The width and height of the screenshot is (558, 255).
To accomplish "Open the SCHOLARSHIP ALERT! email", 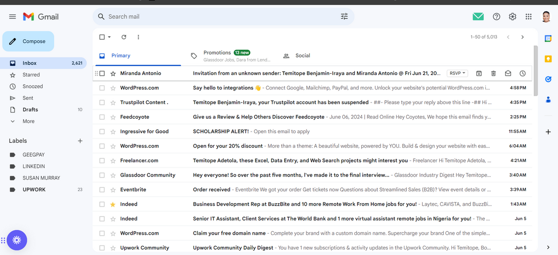I will pos(313,132).
